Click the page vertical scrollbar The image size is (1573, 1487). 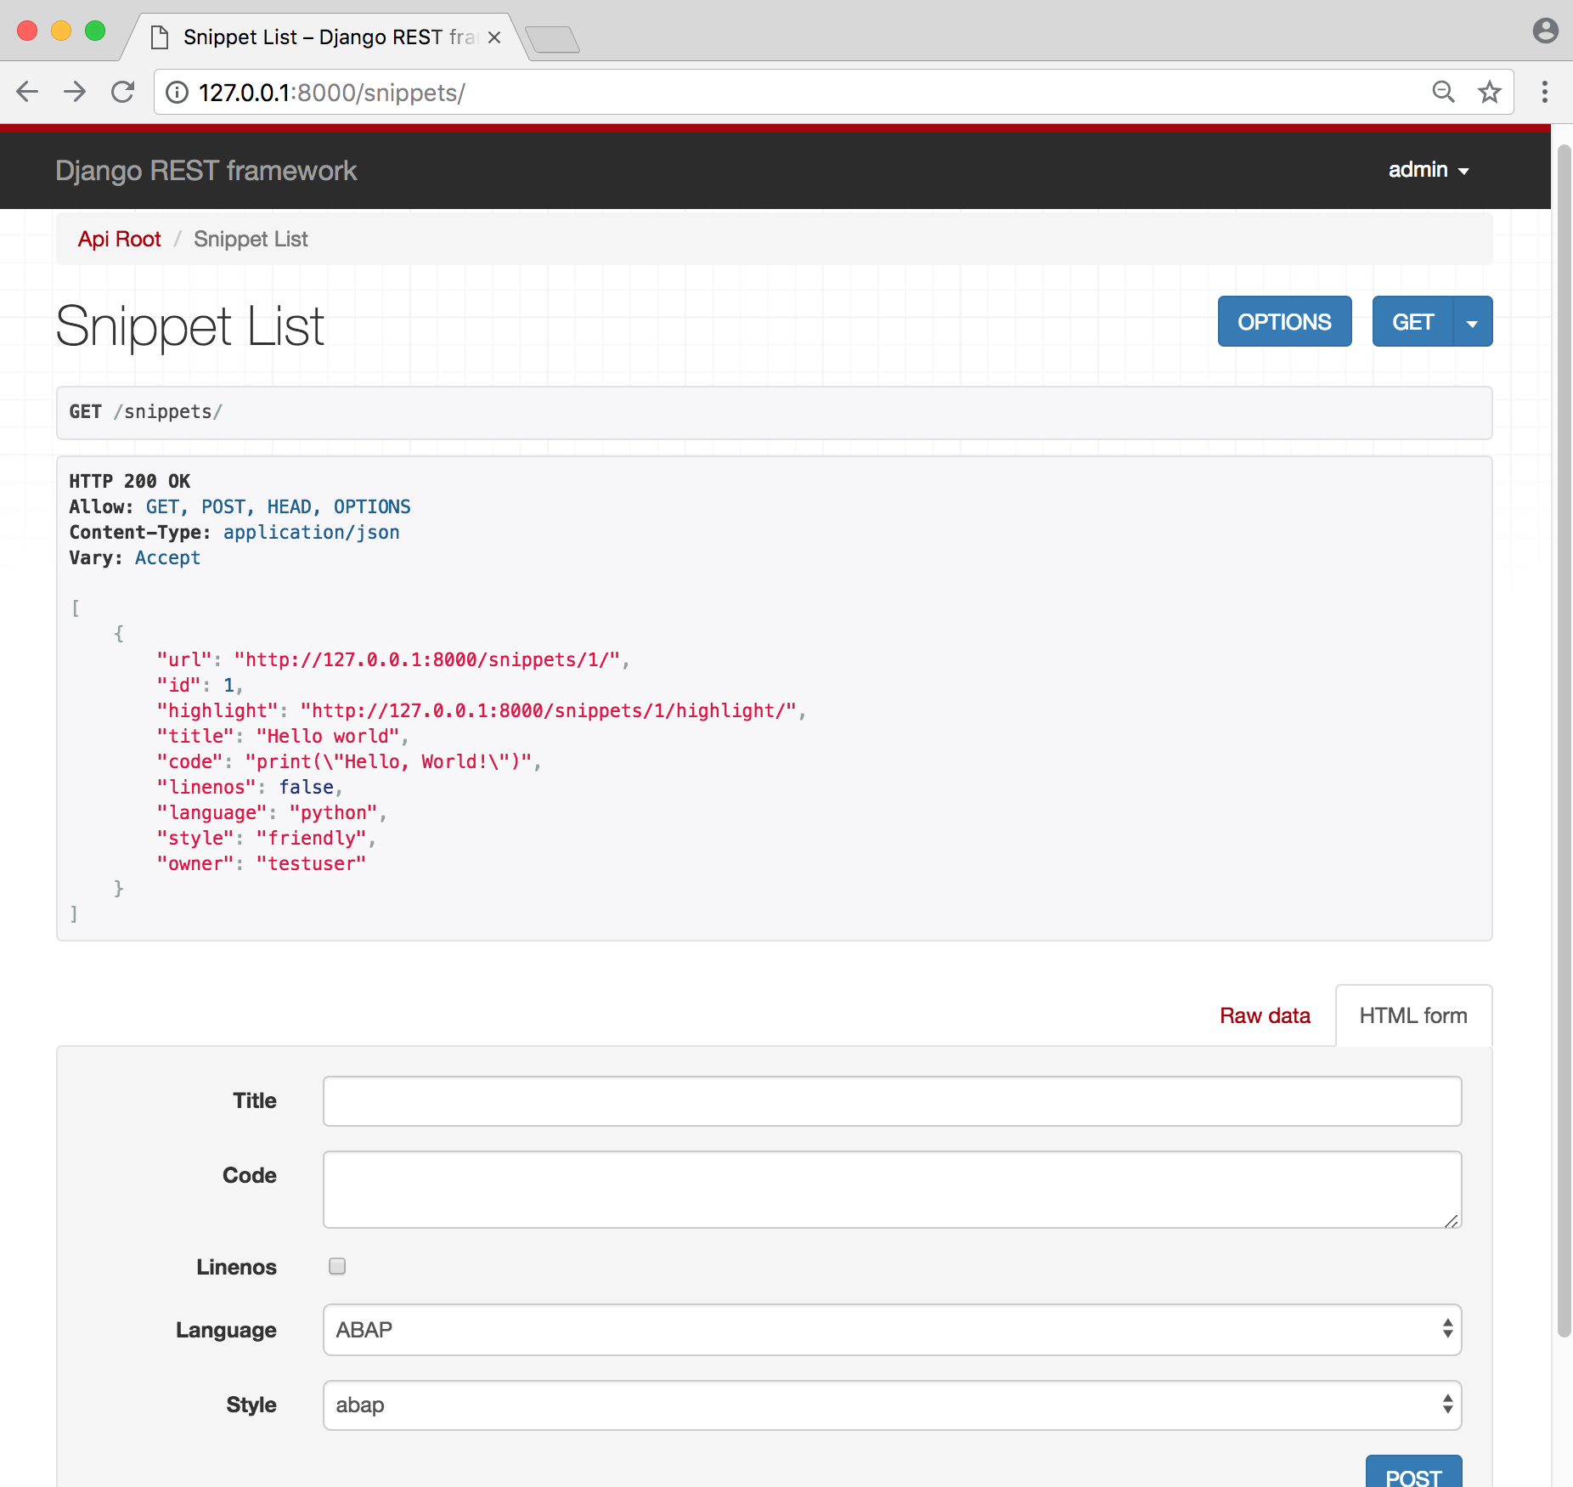pos(1564,739)
